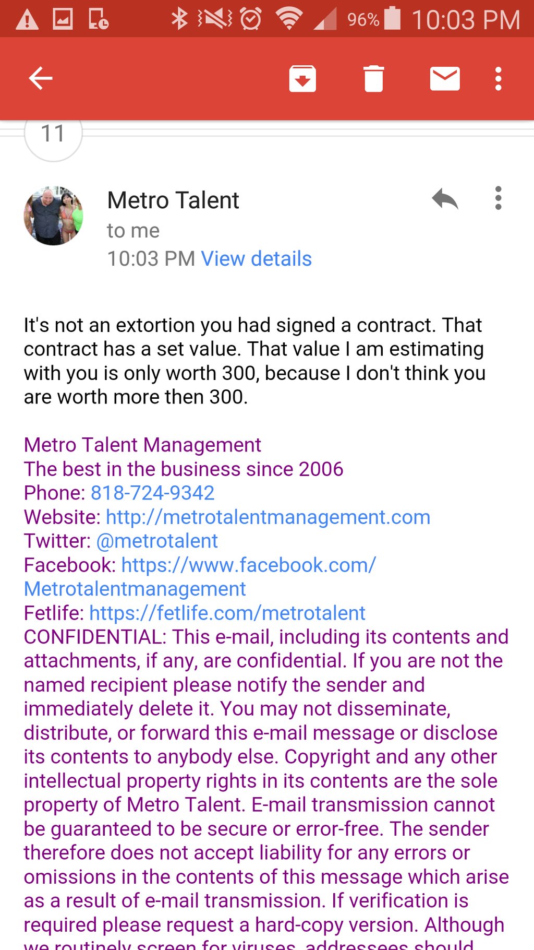Delete the email with trash icon
This screenshot has width=534, height=950.
point(373,79)
